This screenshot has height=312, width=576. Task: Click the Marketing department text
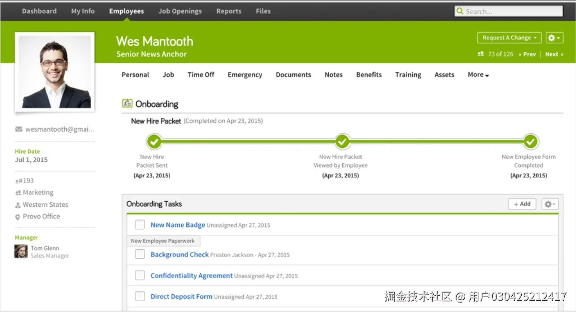(x=38, y=193)
